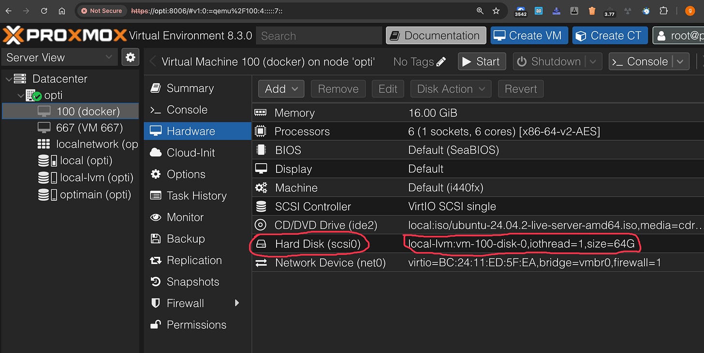Open the Backup tab

point(198,239)
